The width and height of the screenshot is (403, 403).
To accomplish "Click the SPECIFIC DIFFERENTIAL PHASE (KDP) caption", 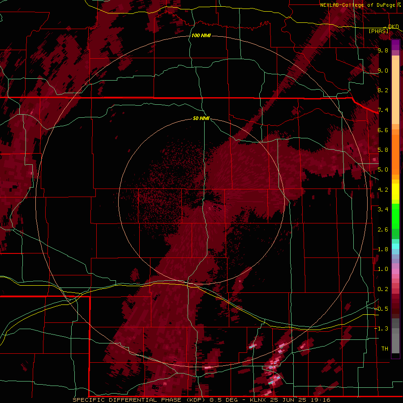I will click(140, 400).
